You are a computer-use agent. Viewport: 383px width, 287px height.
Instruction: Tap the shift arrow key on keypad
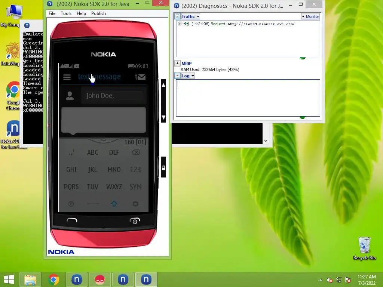[x=114, y=204]
